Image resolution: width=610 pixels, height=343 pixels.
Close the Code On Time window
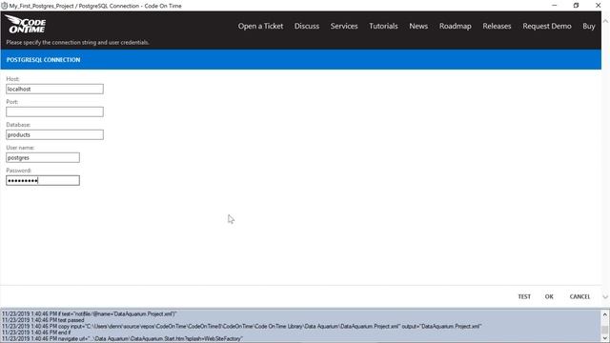coord(598,6)
